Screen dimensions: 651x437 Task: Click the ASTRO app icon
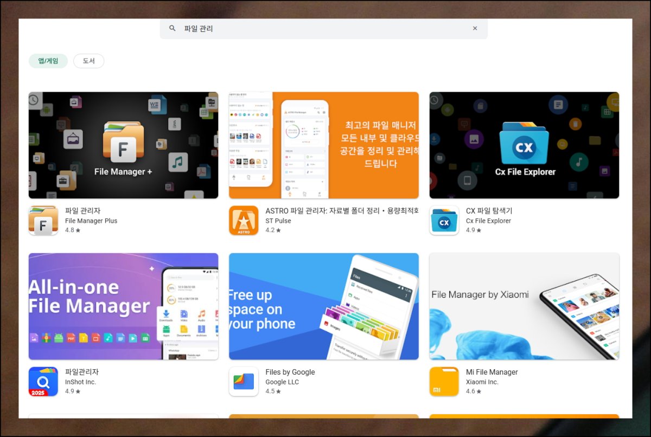(244, 220)
